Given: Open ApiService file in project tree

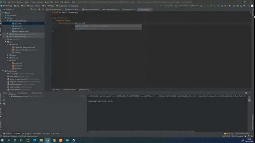Looking at the screenshot, I should tap(18, 26).
